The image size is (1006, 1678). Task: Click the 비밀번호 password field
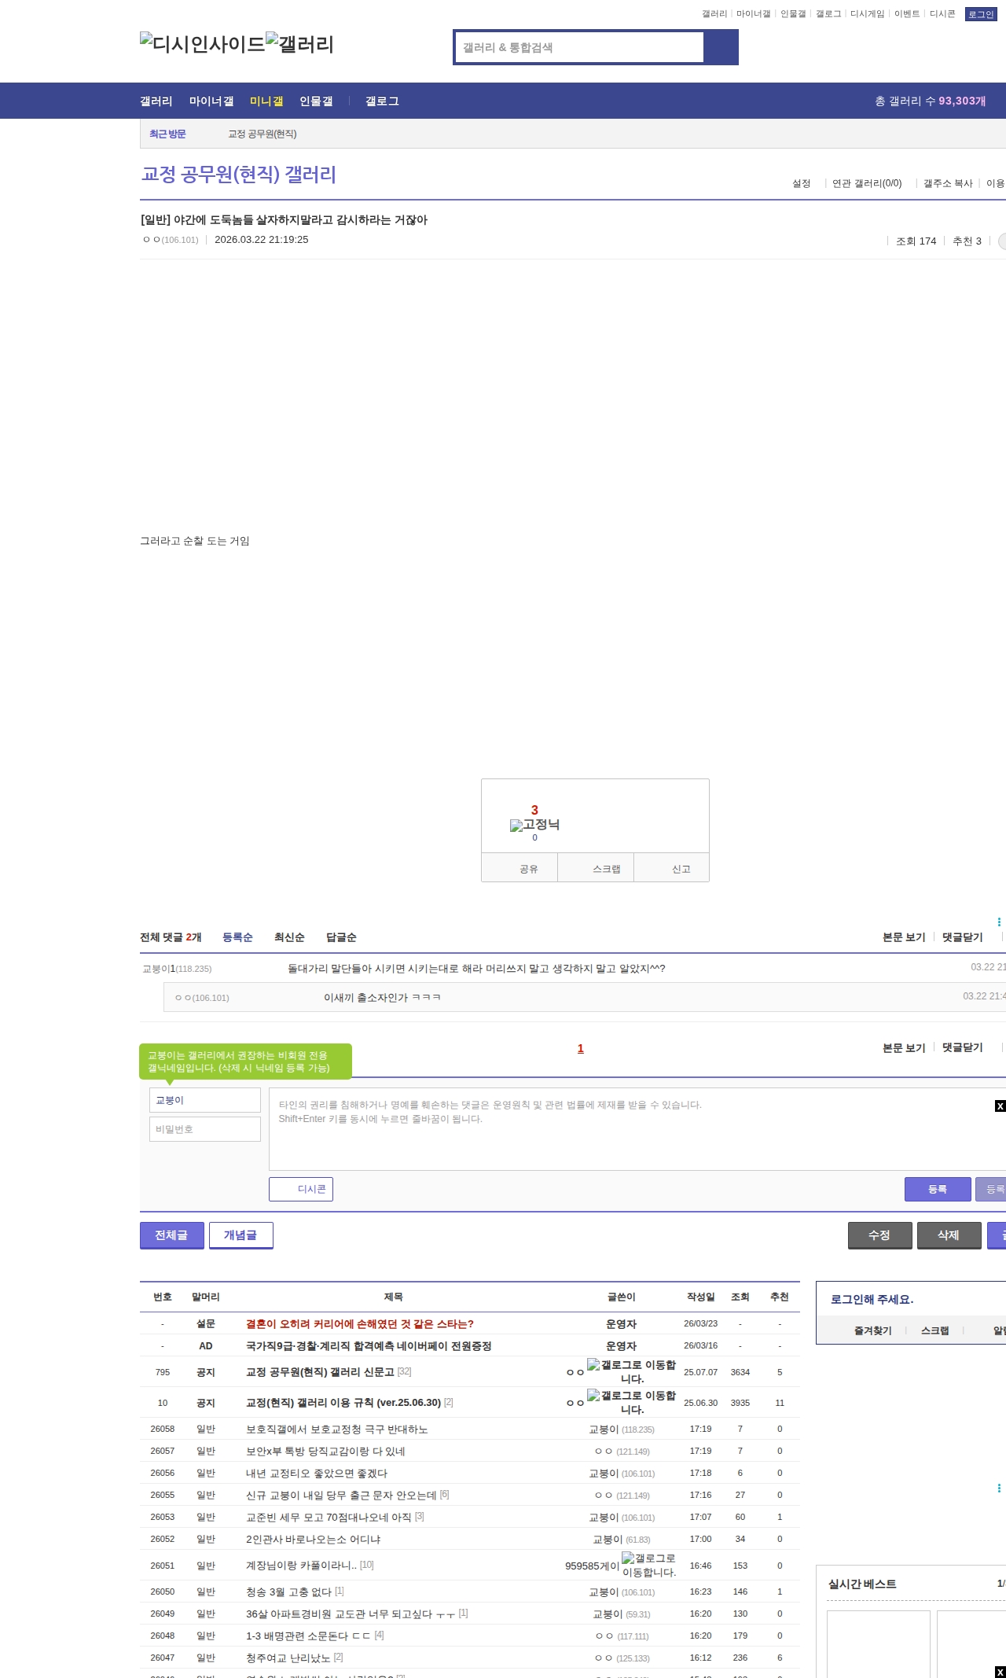point(205,1129)
